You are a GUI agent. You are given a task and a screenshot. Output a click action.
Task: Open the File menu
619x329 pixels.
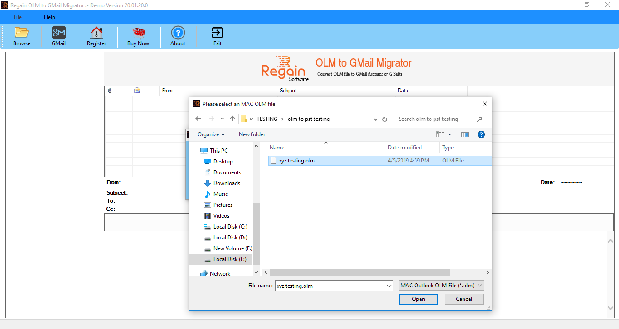tap(17, 17)
